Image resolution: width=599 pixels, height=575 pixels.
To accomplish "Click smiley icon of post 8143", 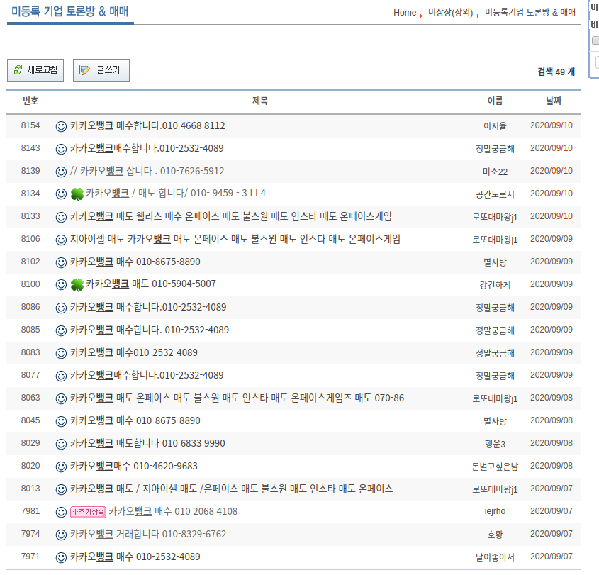I will (61, 149).
